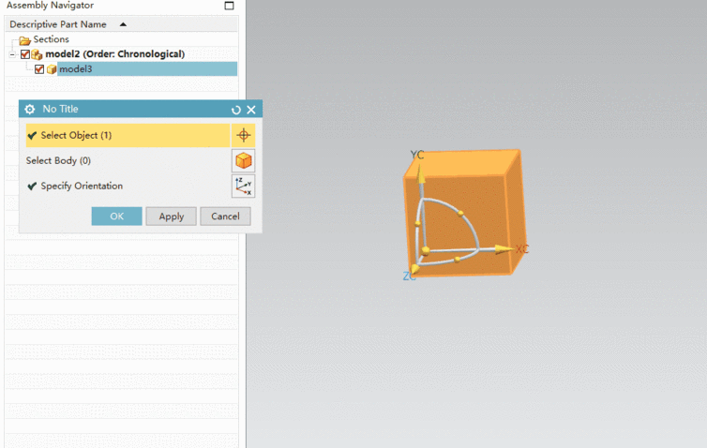Click the Select Body cube icon

pos(244,160)
